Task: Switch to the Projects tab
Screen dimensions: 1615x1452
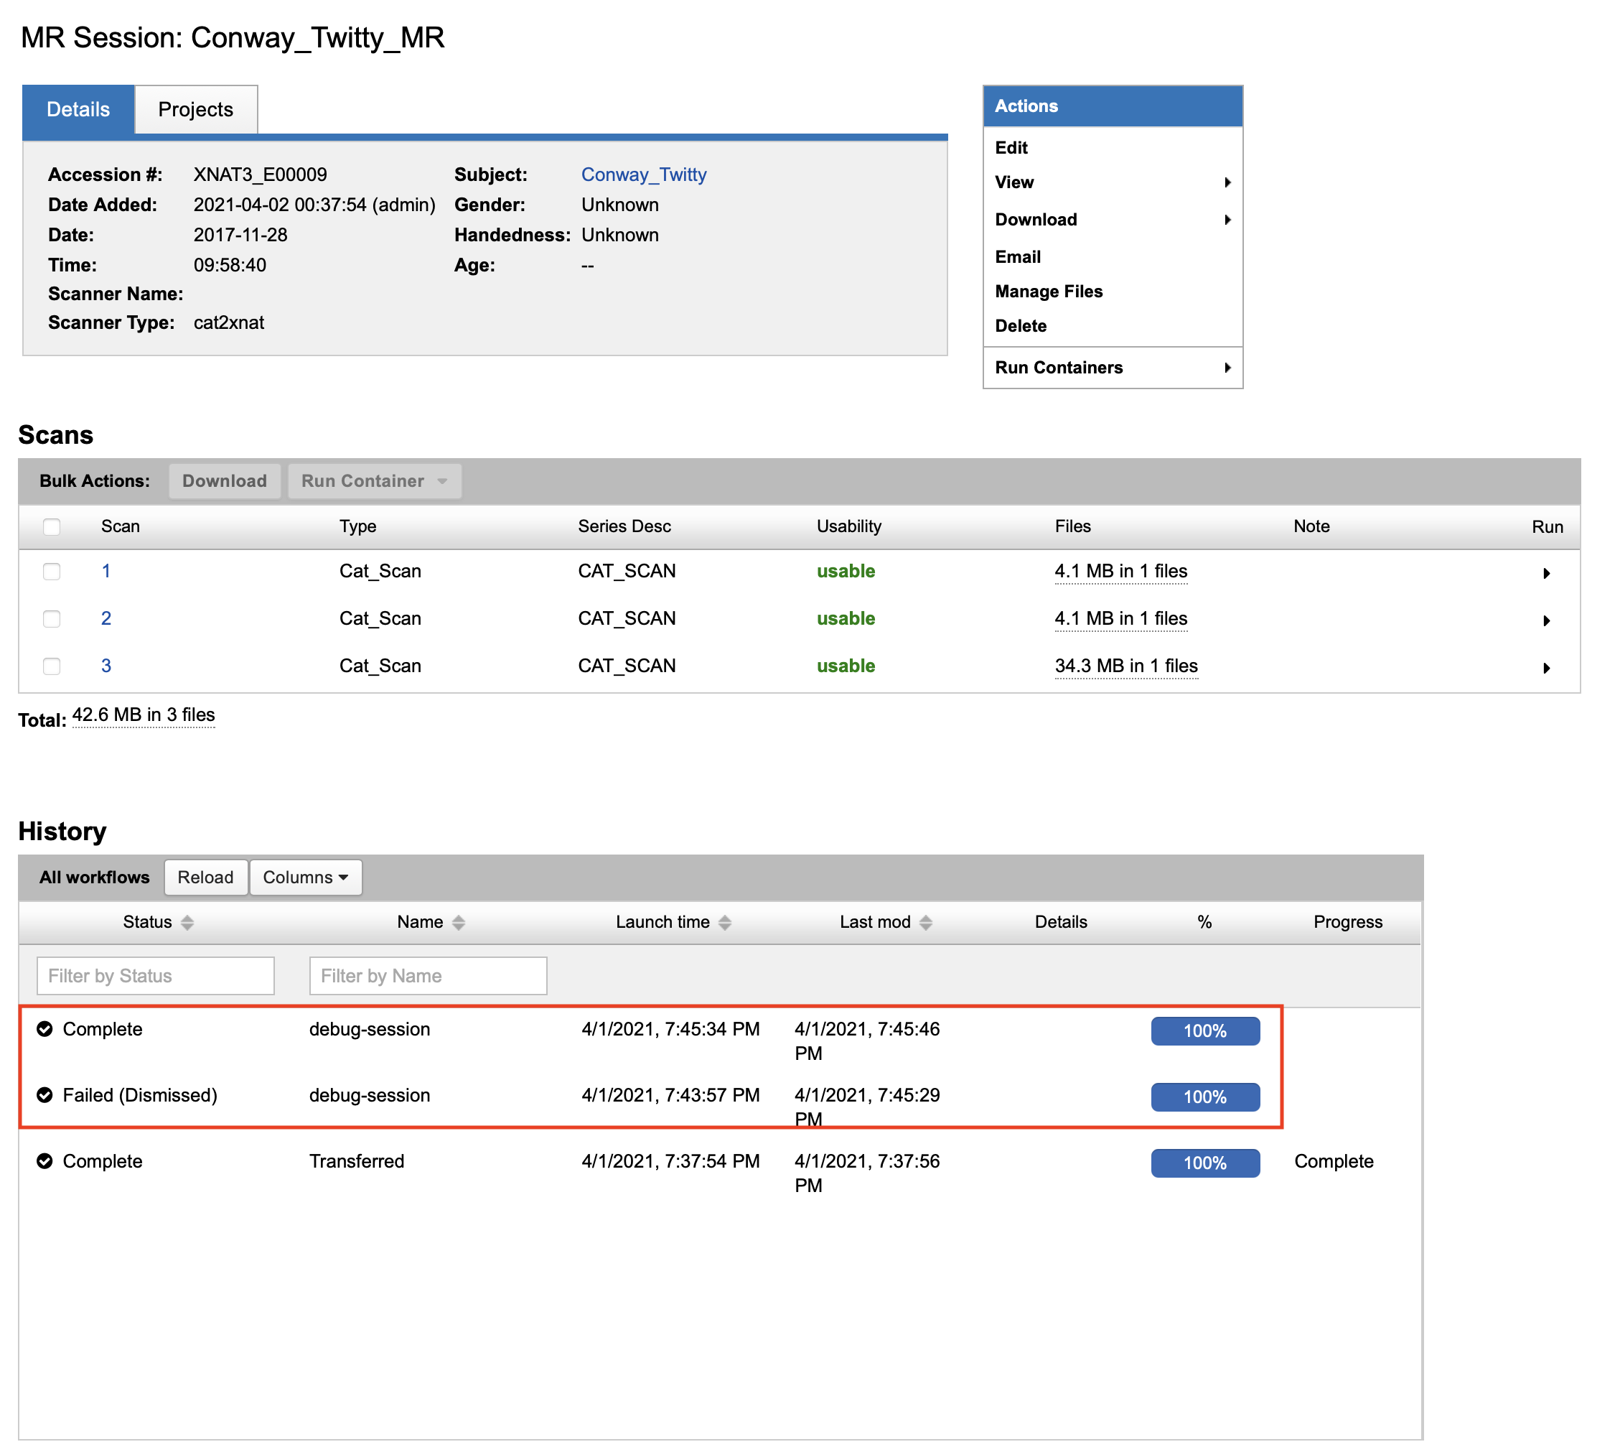Action: click(195, 109)
